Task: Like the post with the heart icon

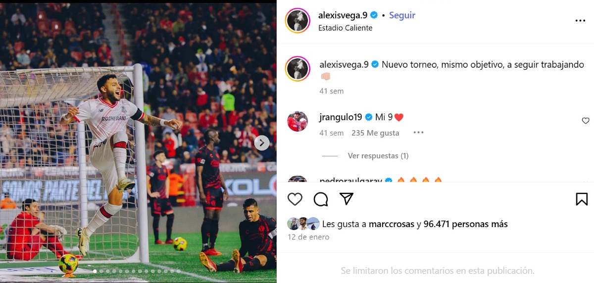Action: pos(295,199)
